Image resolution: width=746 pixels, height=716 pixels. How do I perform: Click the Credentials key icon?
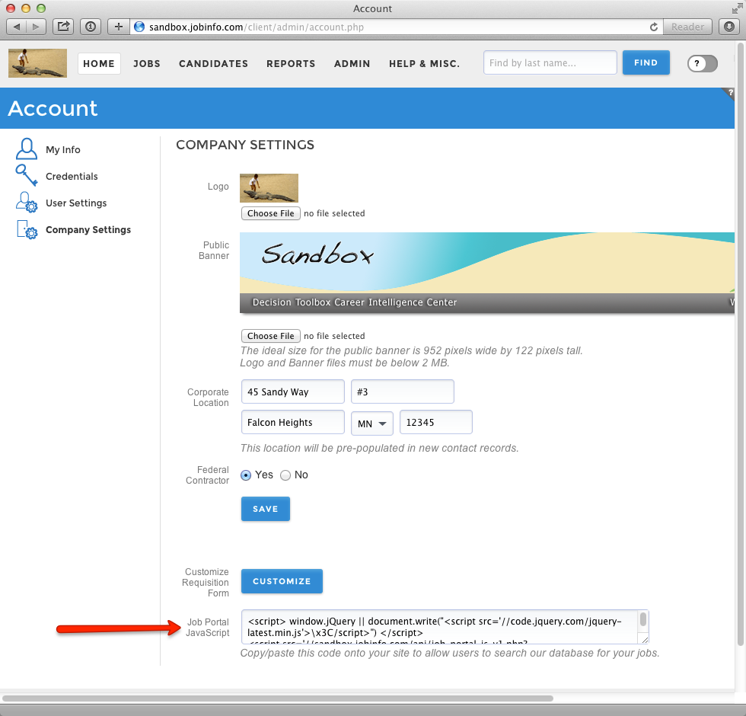pyautogui.click(x=27, y=175)
